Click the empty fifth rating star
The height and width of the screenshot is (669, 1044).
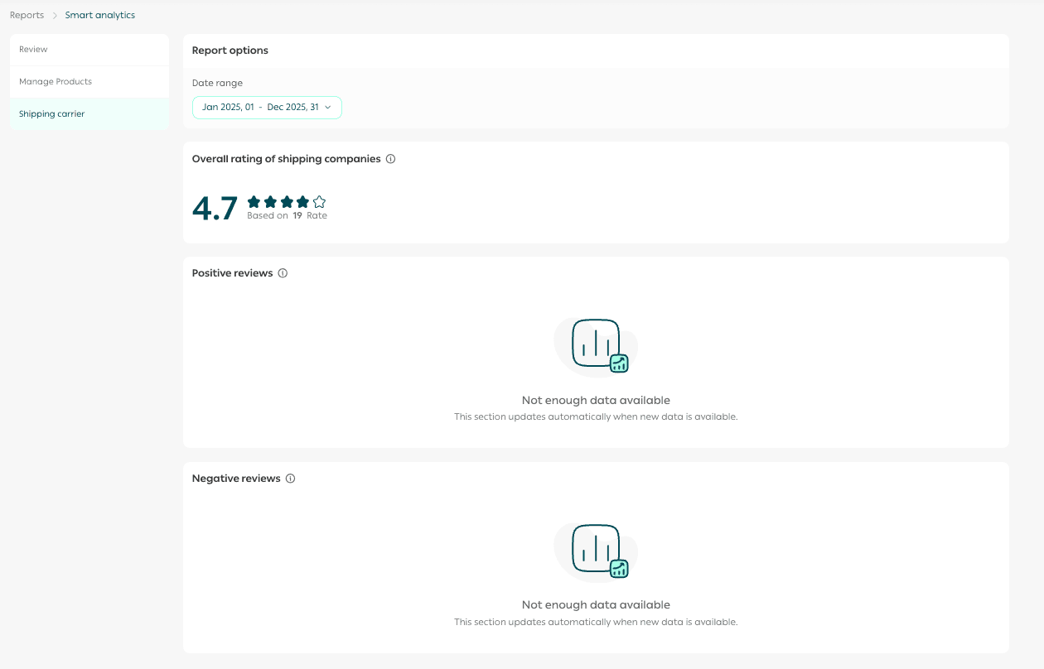click(x=319, y=201)
